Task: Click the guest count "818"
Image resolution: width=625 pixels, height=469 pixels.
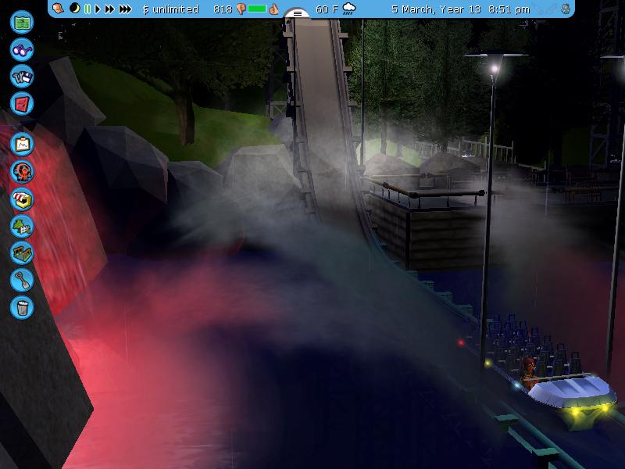Action: point(223,9)
